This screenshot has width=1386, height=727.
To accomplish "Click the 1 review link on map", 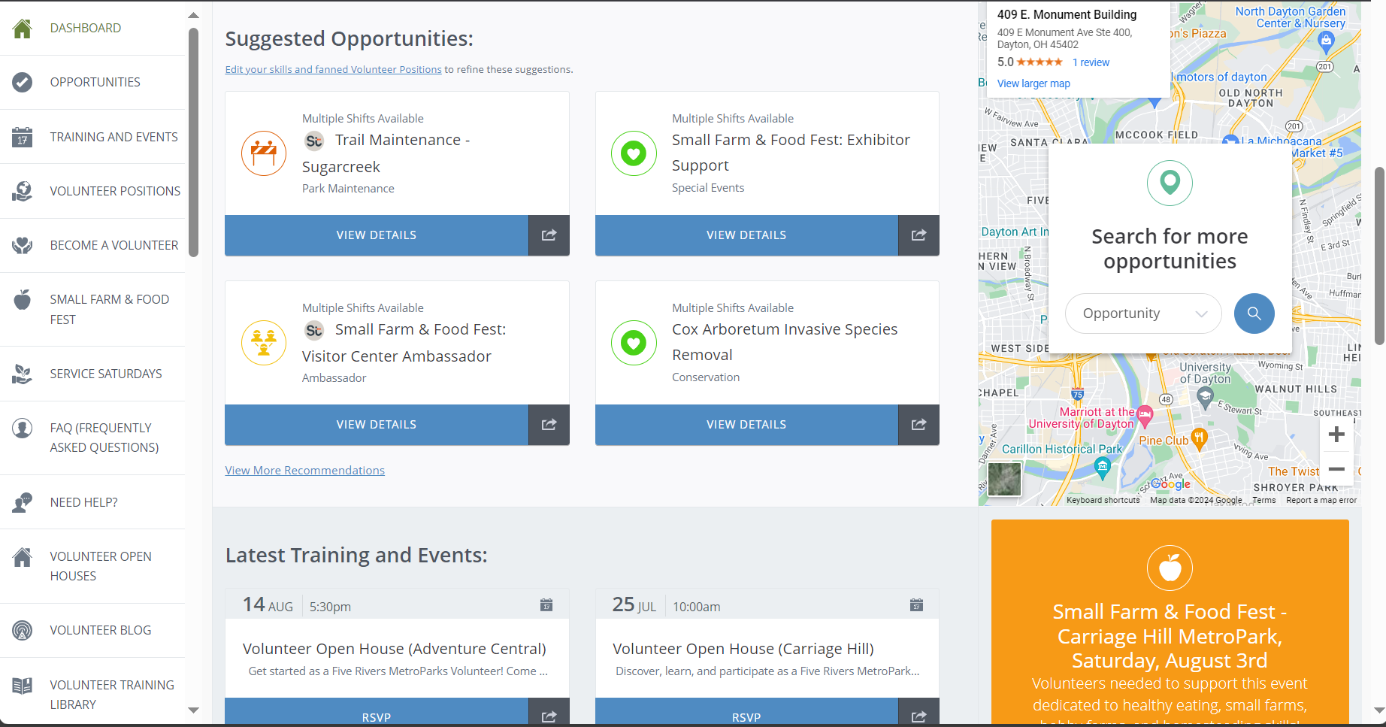I will click(1091, 62).
